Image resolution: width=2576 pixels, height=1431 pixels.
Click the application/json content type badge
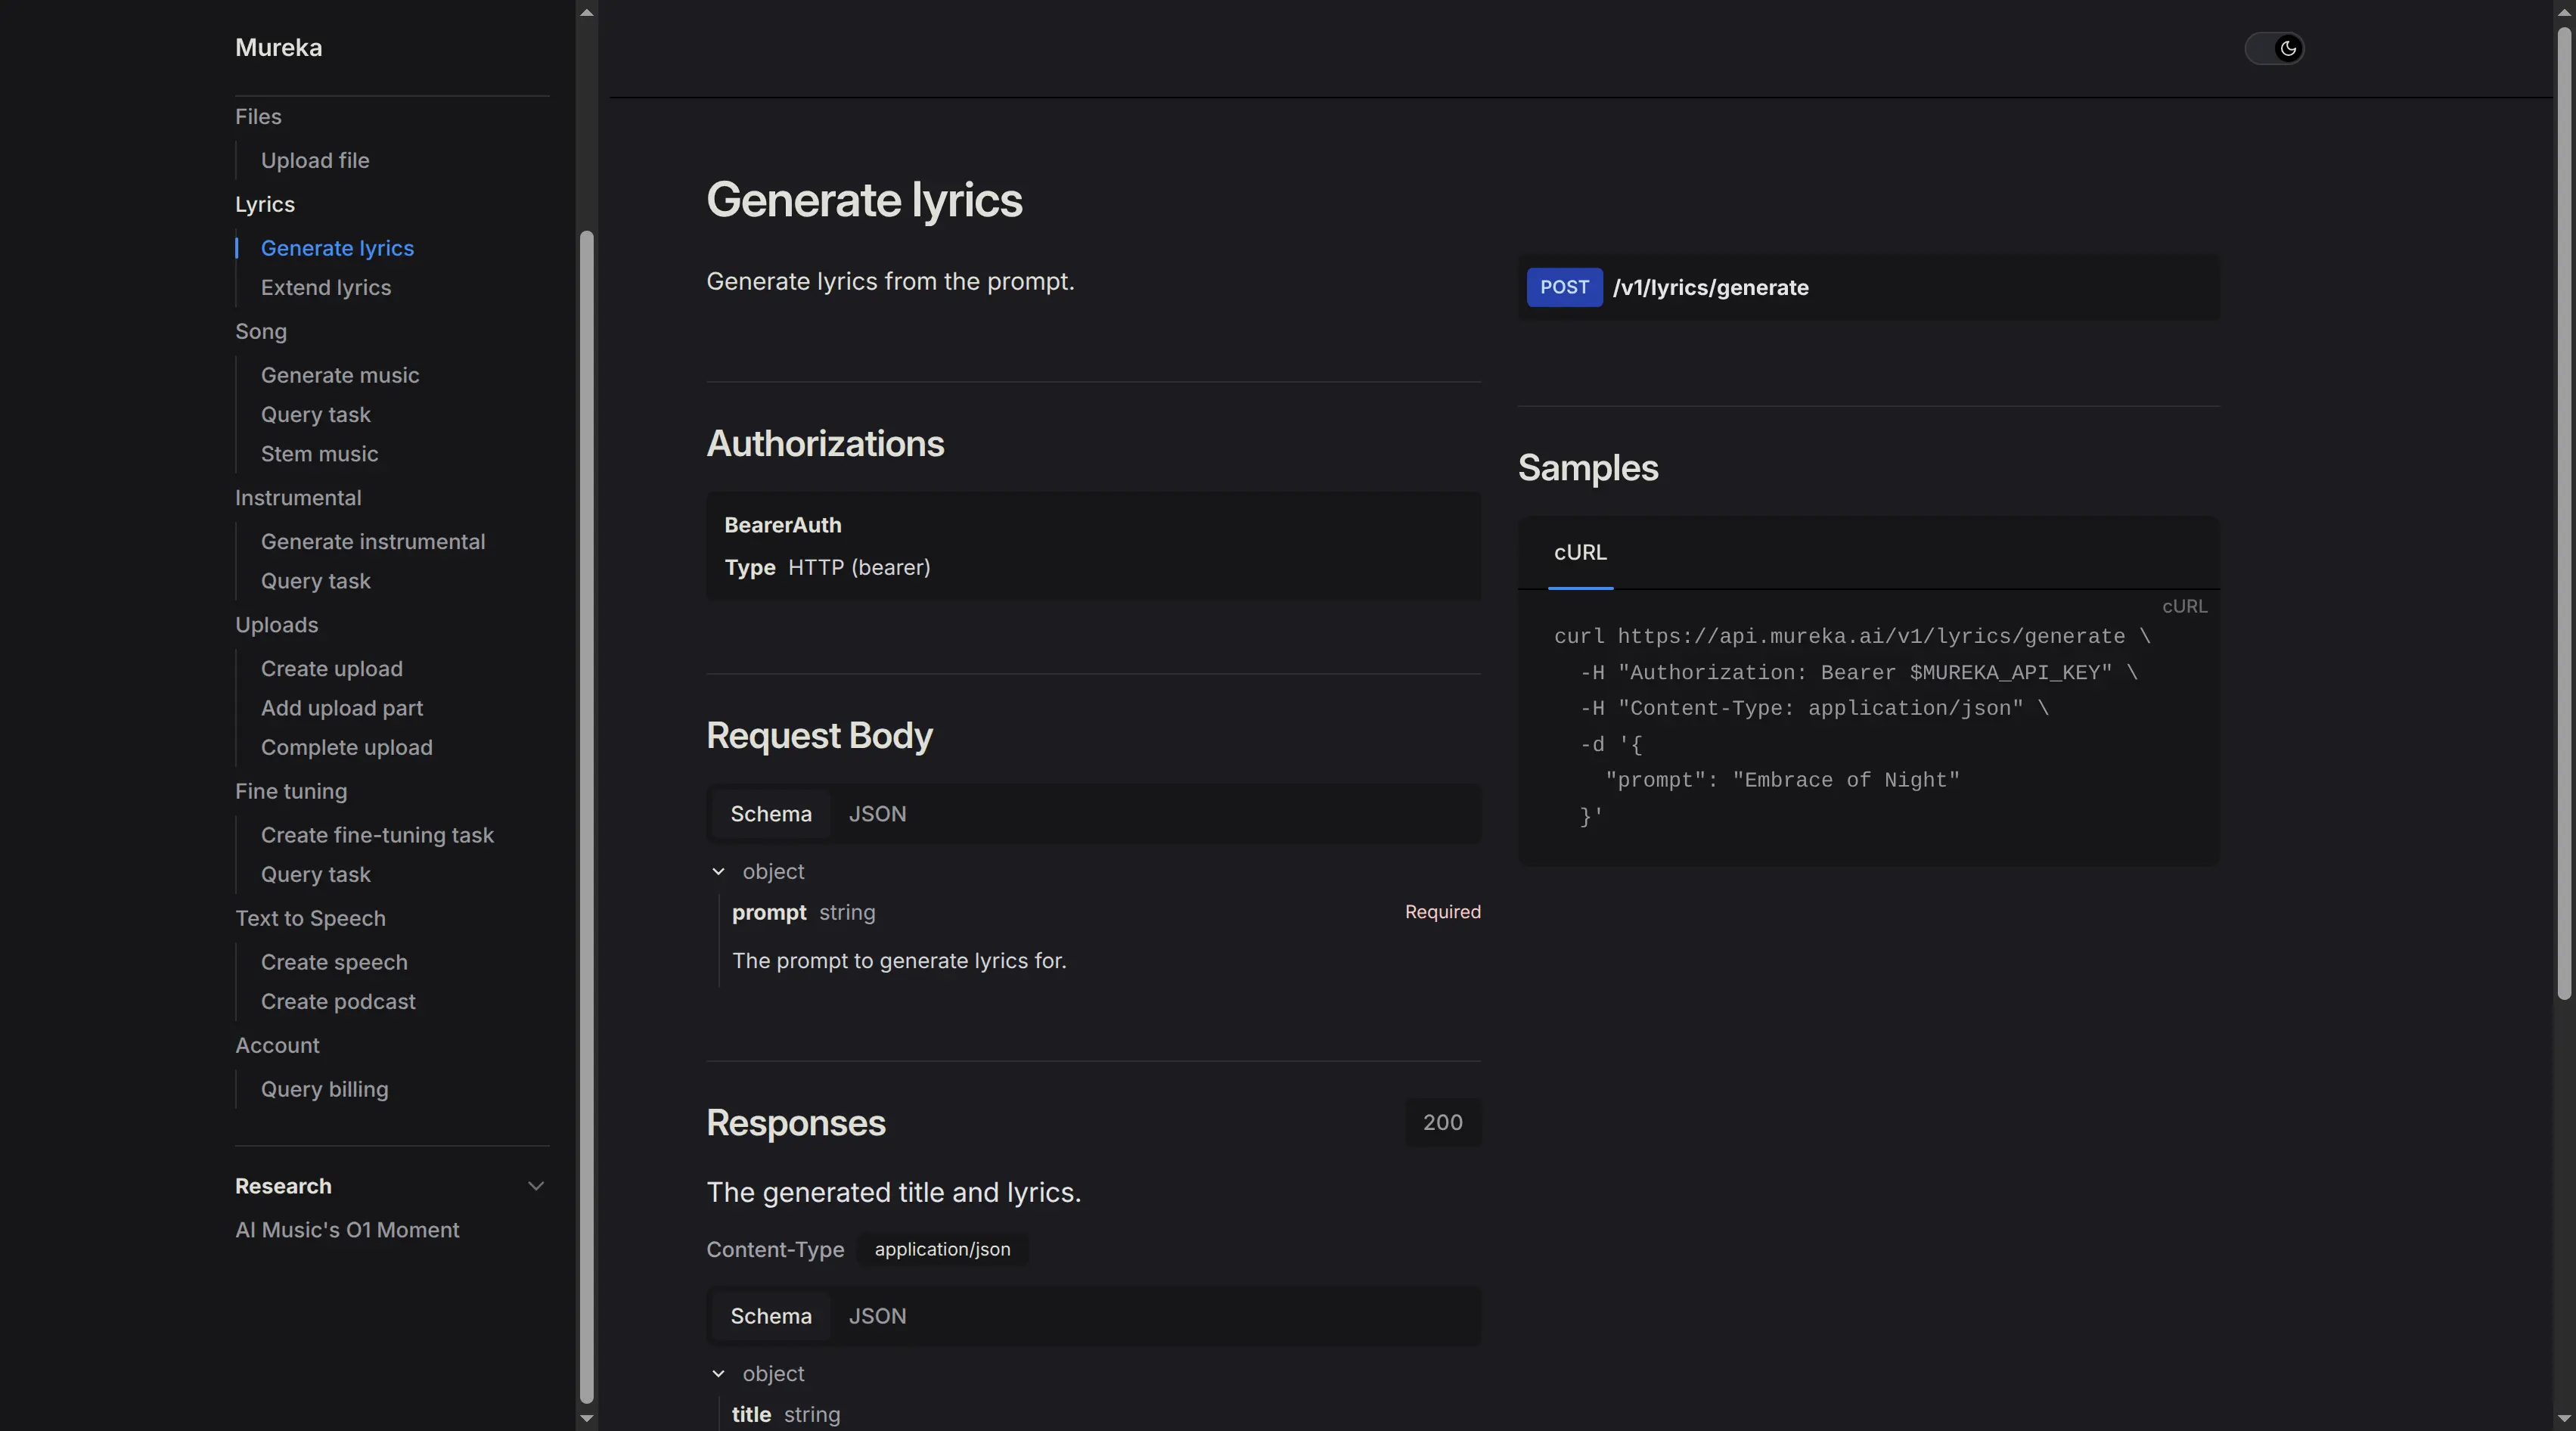click(x=942, y=1249)
